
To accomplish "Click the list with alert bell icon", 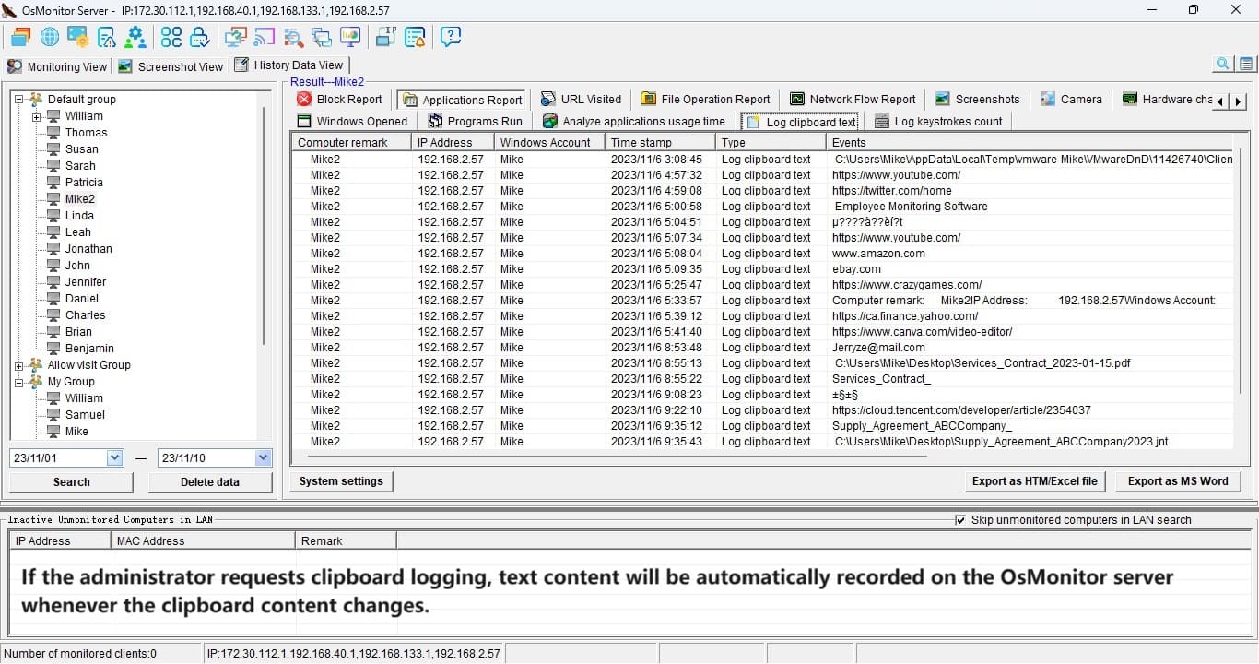I will [x=415, y=37].
